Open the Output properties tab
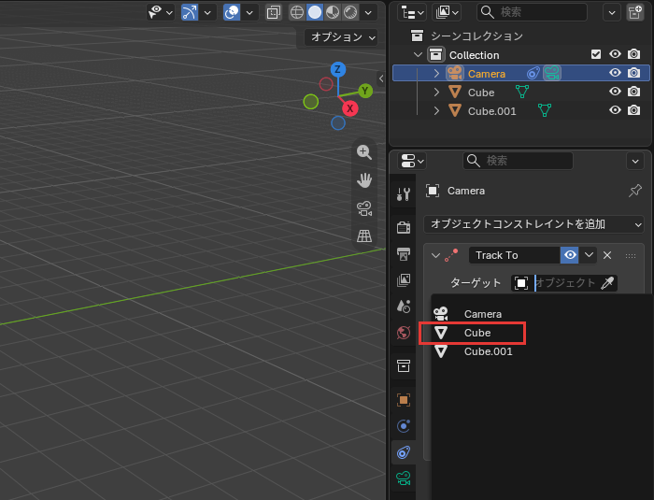654x500 pixels. pos(404,254)
